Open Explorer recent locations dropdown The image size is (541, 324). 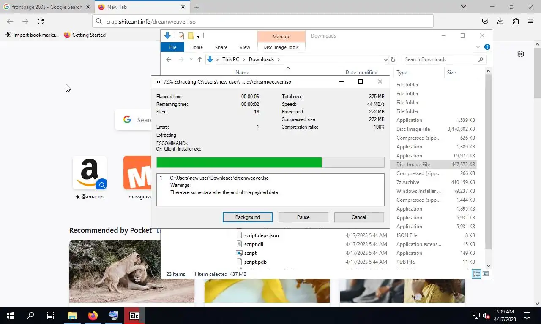click(191, 59)
